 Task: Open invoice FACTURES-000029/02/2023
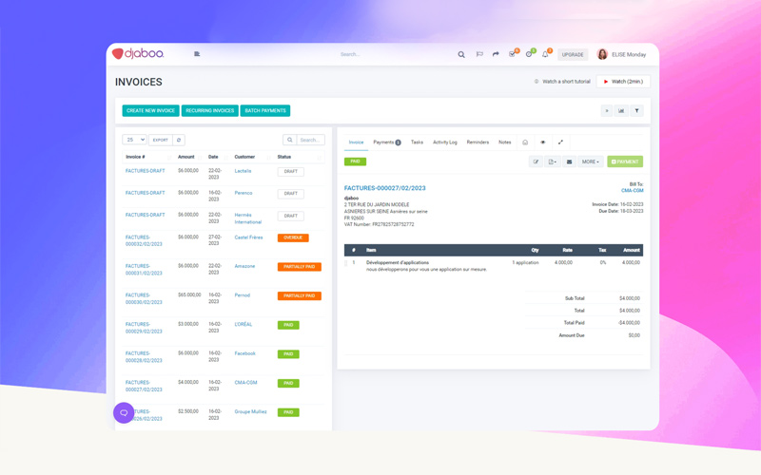point(144,328)
